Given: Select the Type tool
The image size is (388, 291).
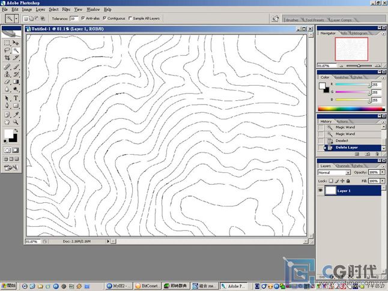Looking at the screenshot, I should 16,98.
